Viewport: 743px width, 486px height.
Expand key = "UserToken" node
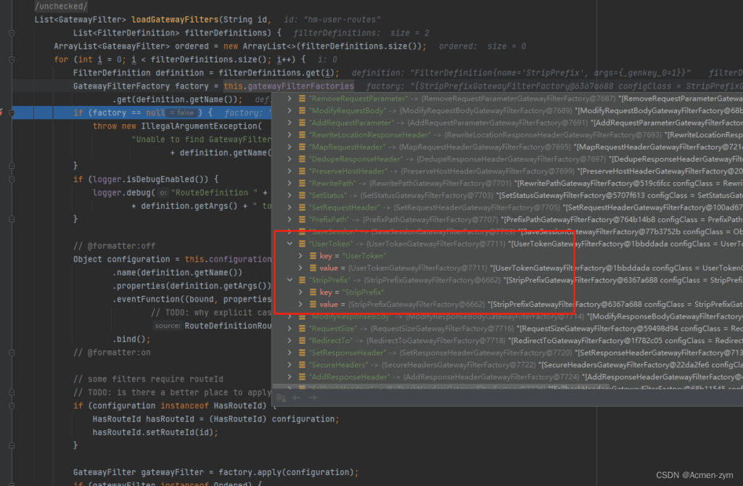[x=300, y=256]
